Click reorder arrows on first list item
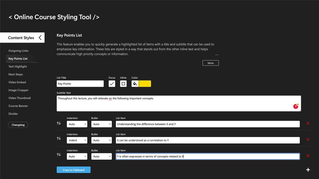This screenshot has height=179, width=319. tap(59, 123)
